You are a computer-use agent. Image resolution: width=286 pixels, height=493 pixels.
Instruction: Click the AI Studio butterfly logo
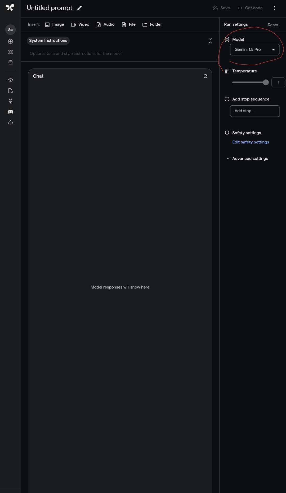click(x=10, y=7)
